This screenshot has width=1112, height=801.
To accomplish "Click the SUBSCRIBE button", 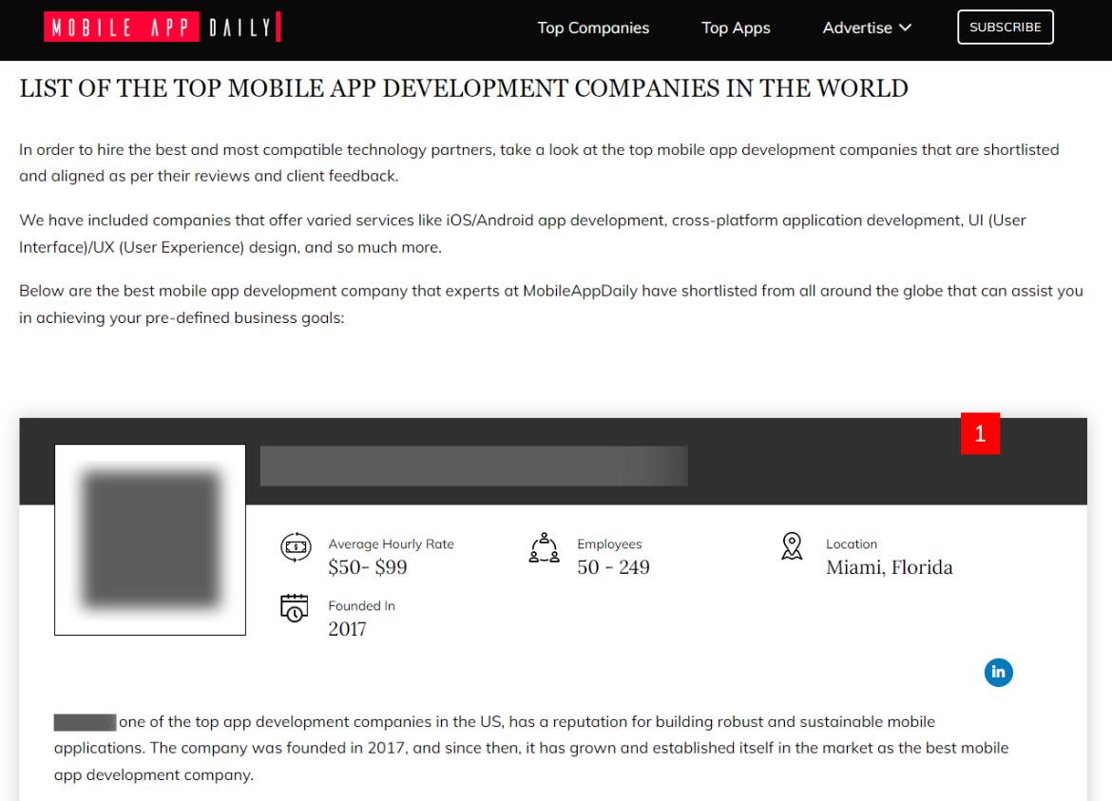I will click(x=1005, y=27).
